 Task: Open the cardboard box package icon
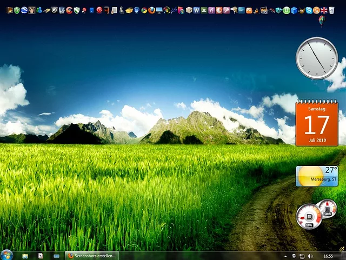(189, 10)
